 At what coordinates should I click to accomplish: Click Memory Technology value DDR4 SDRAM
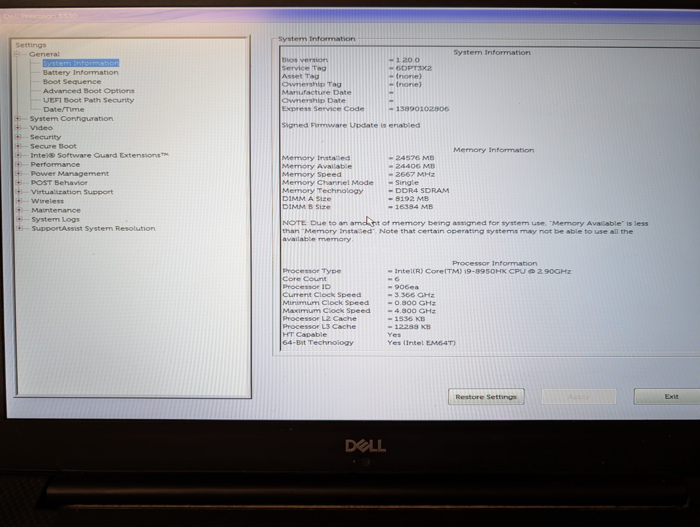tap(422, 191)
